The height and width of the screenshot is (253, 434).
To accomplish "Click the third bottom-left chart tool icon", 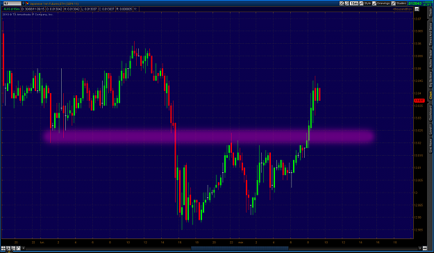I will tap(13, 248).
